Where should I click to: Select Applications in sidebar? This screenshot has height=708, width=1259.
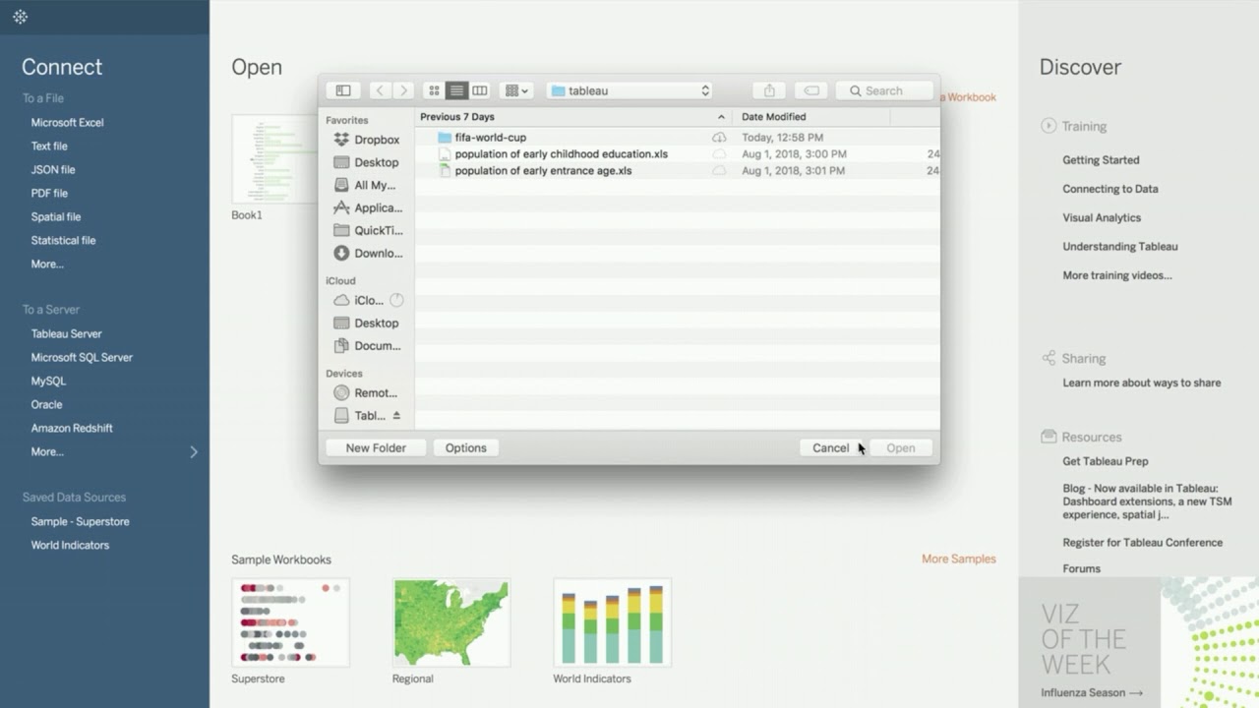(366, 207)
